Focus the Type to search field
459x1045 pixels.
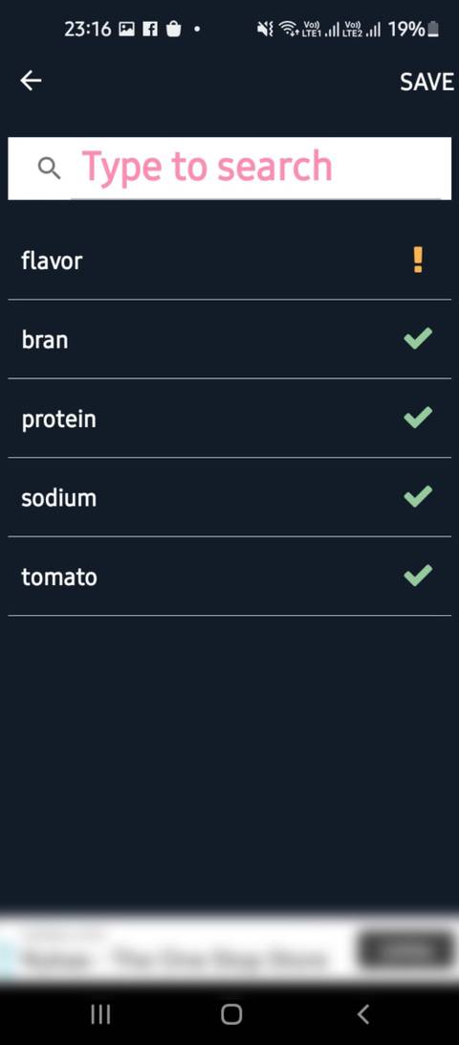(x=229, y=168)
